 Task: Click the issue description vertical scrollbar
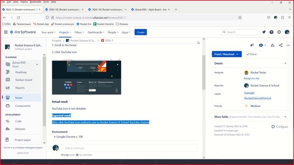click(x=204, y=72)
